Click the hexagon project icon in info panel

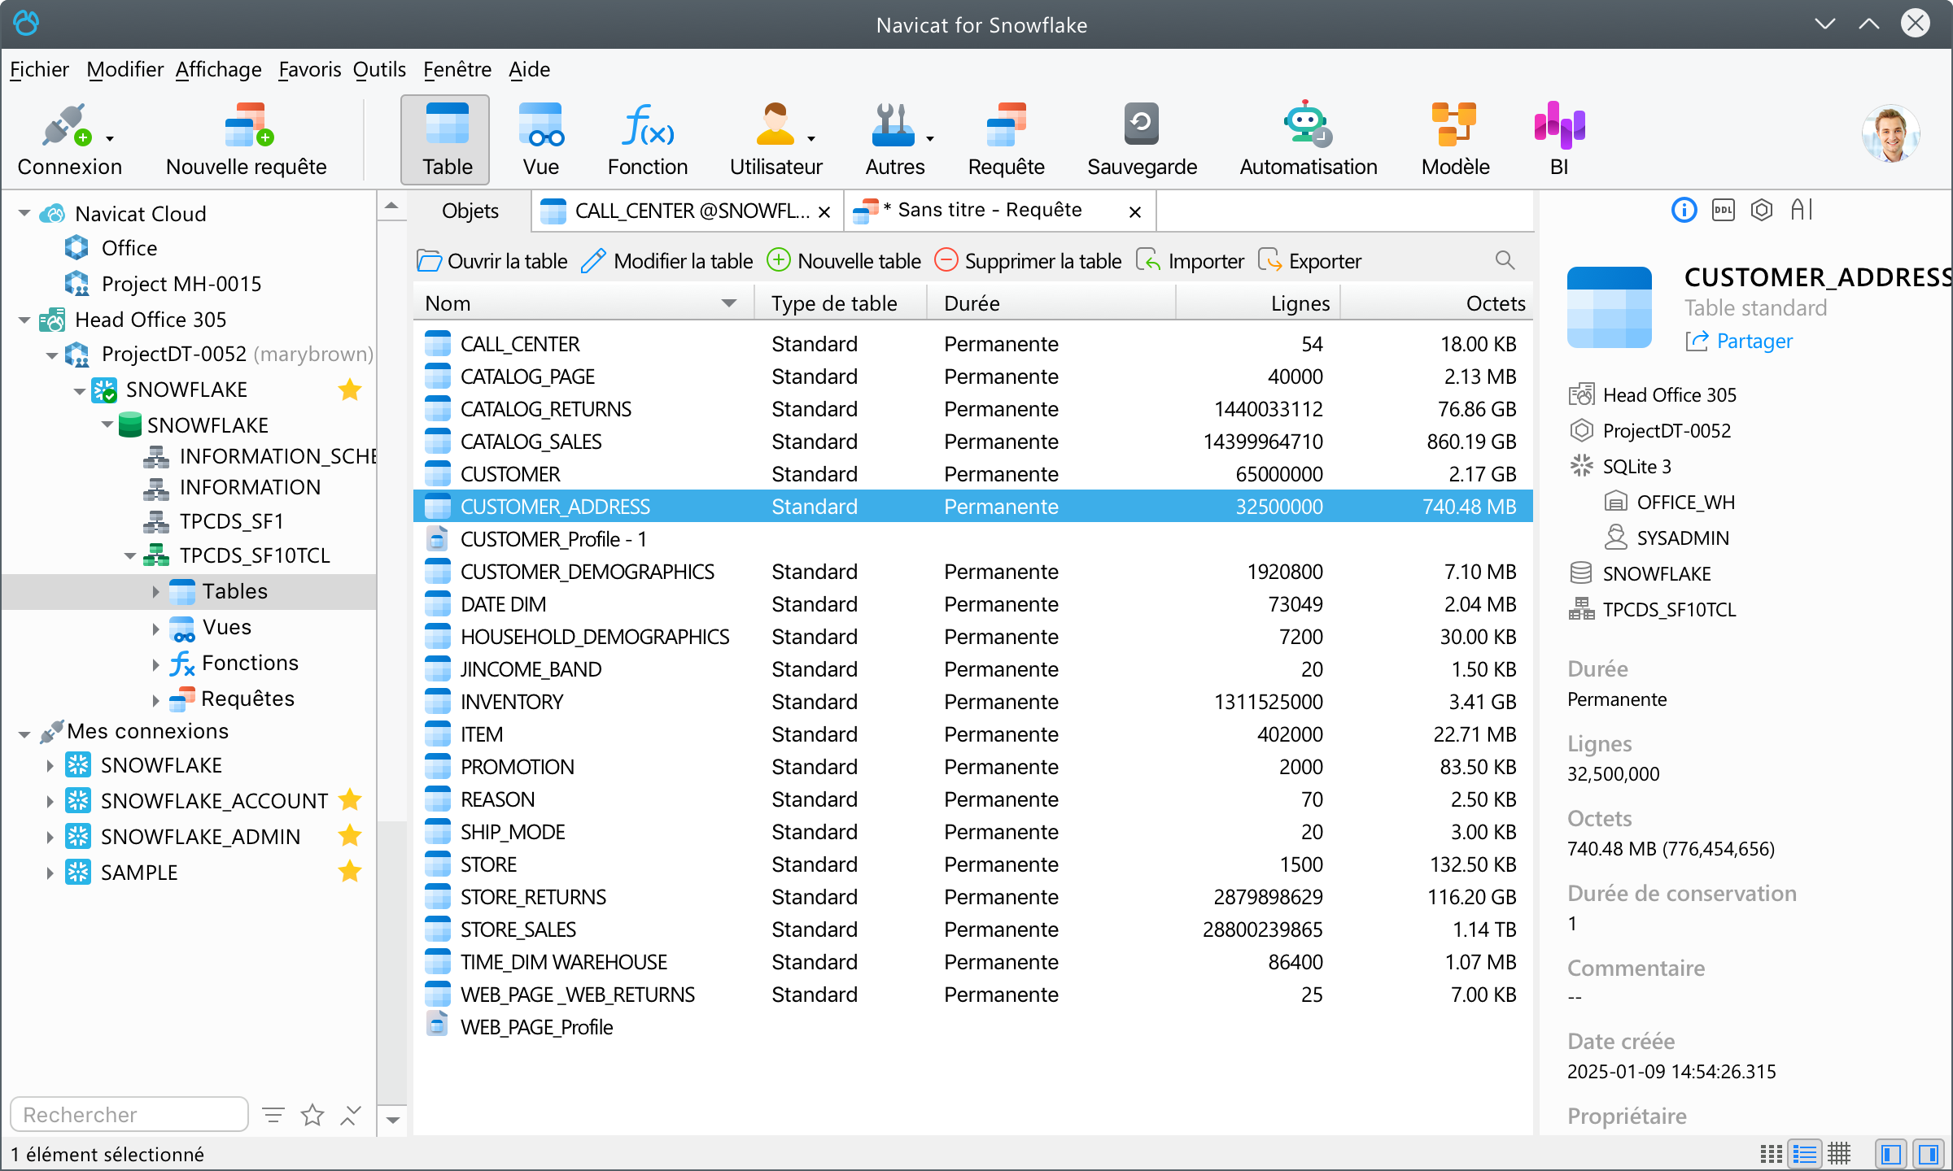1762,211
